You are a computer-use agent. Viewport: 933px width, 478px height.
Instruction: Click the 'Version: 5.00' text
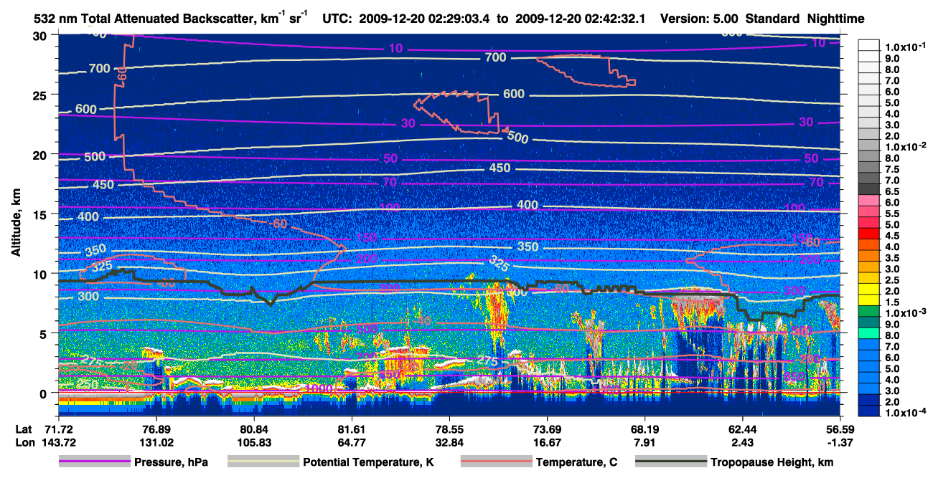(x=699, y=19)
